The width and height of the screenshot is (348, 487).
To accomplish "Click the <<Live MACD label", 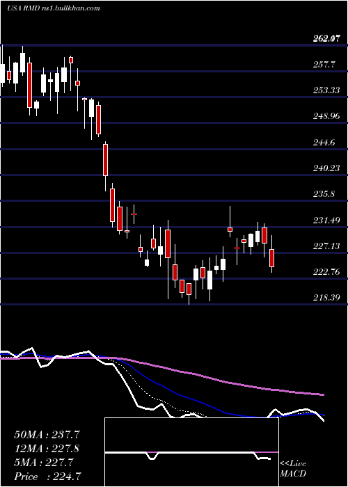I will 293,469.
